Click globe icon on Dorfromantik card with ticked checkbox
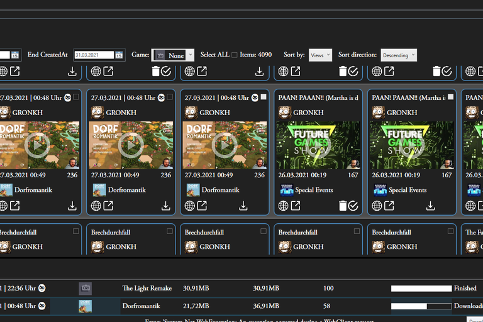Viewport: 483px width, 322px height. pyautogui.click(x=189, y=206)
